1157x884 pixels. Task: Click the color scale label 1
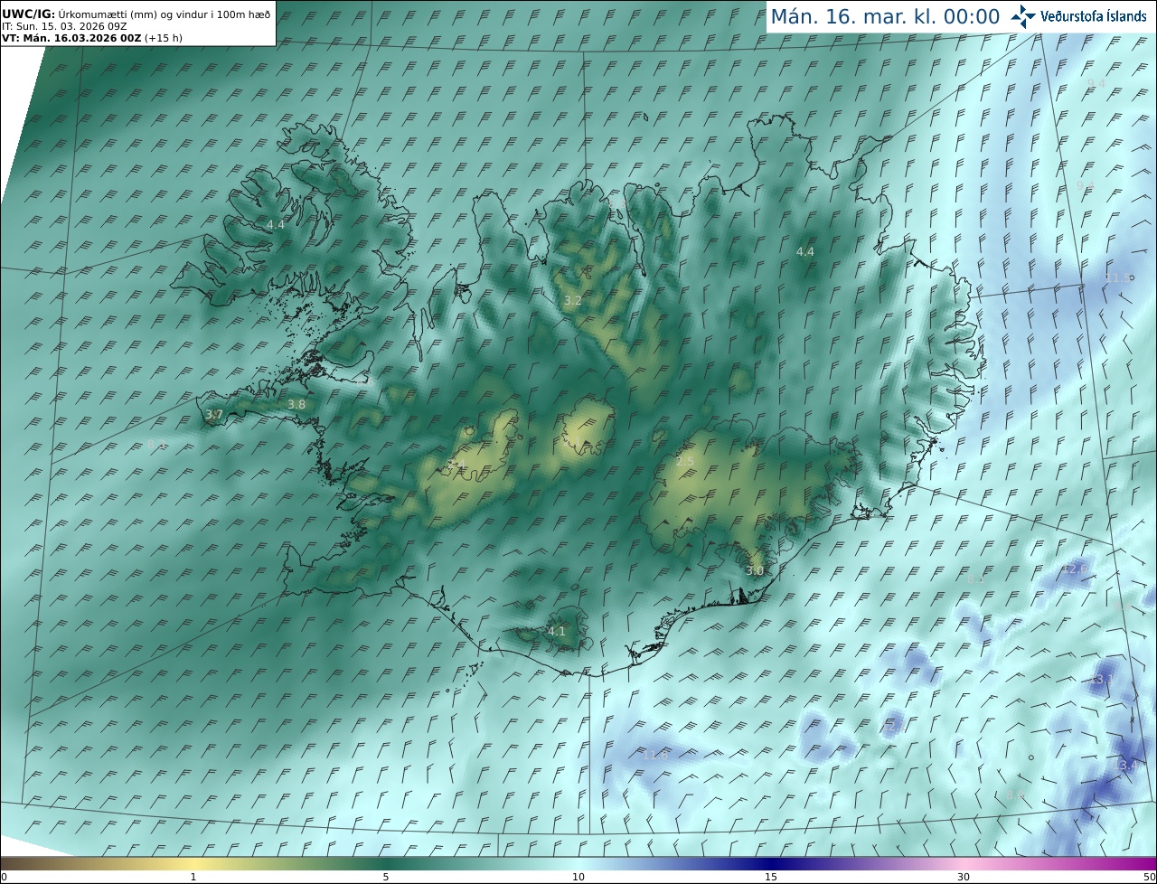(193, 877)
